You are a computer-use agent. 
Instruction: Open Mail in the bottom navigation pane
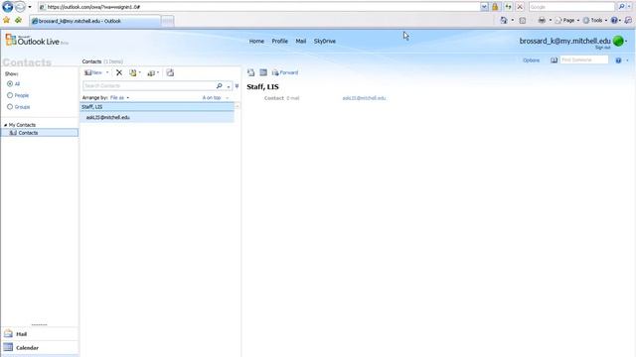coord(40,334)
